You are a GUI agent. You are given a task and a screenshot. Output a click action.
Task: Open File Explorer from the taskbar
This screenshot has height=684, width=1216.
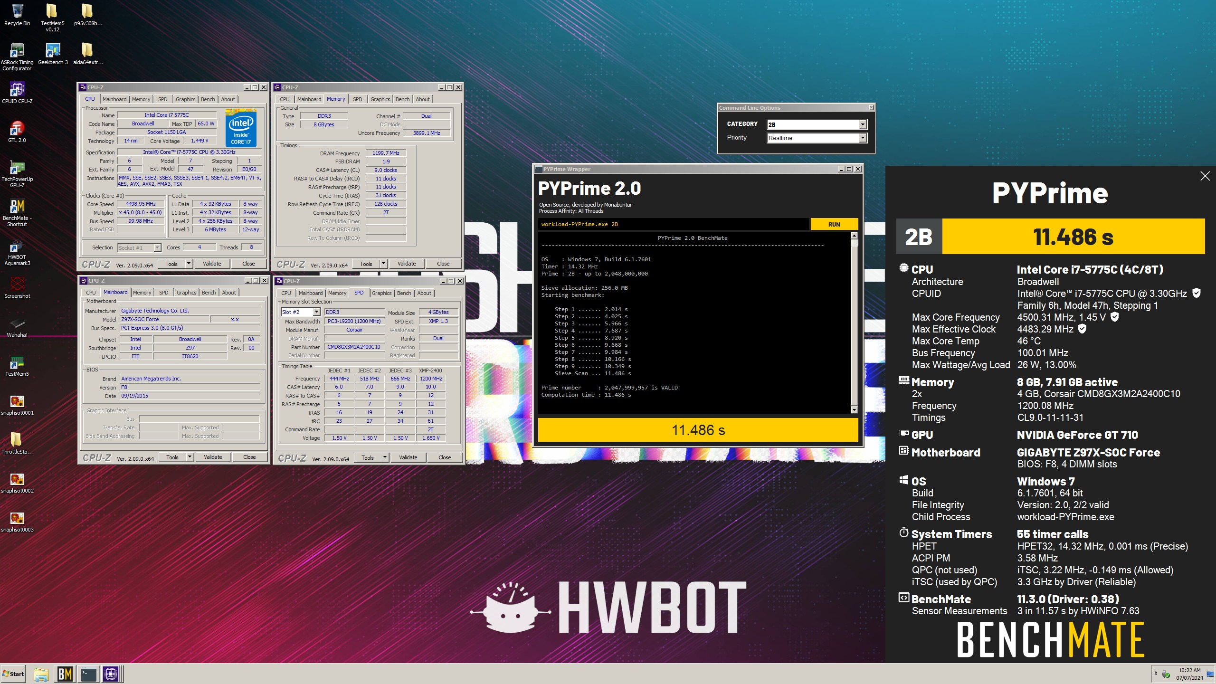coord(41,674)
